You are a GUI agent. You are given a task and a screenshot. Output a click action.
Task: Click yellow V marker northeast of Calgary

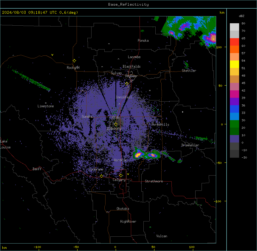pos(128,174)
